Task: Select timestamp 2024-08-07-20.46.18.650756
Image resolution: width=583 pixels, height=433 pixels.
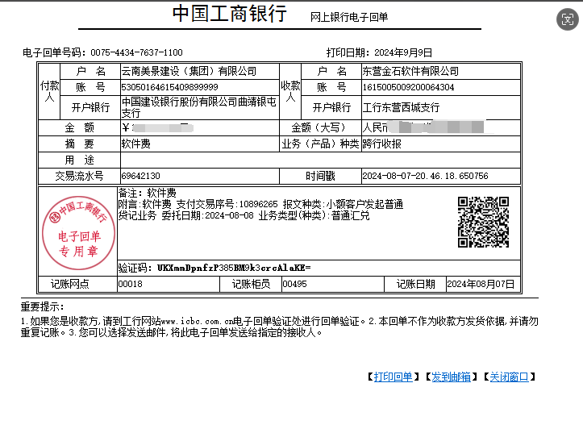Action: pyautogui.click(x=425, y=176)
